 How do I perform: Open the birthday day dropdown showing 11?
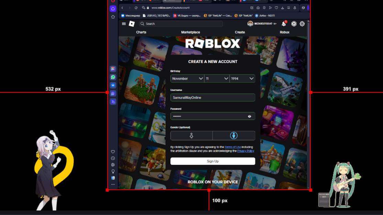pyautogui.click(x=217, y=79)
